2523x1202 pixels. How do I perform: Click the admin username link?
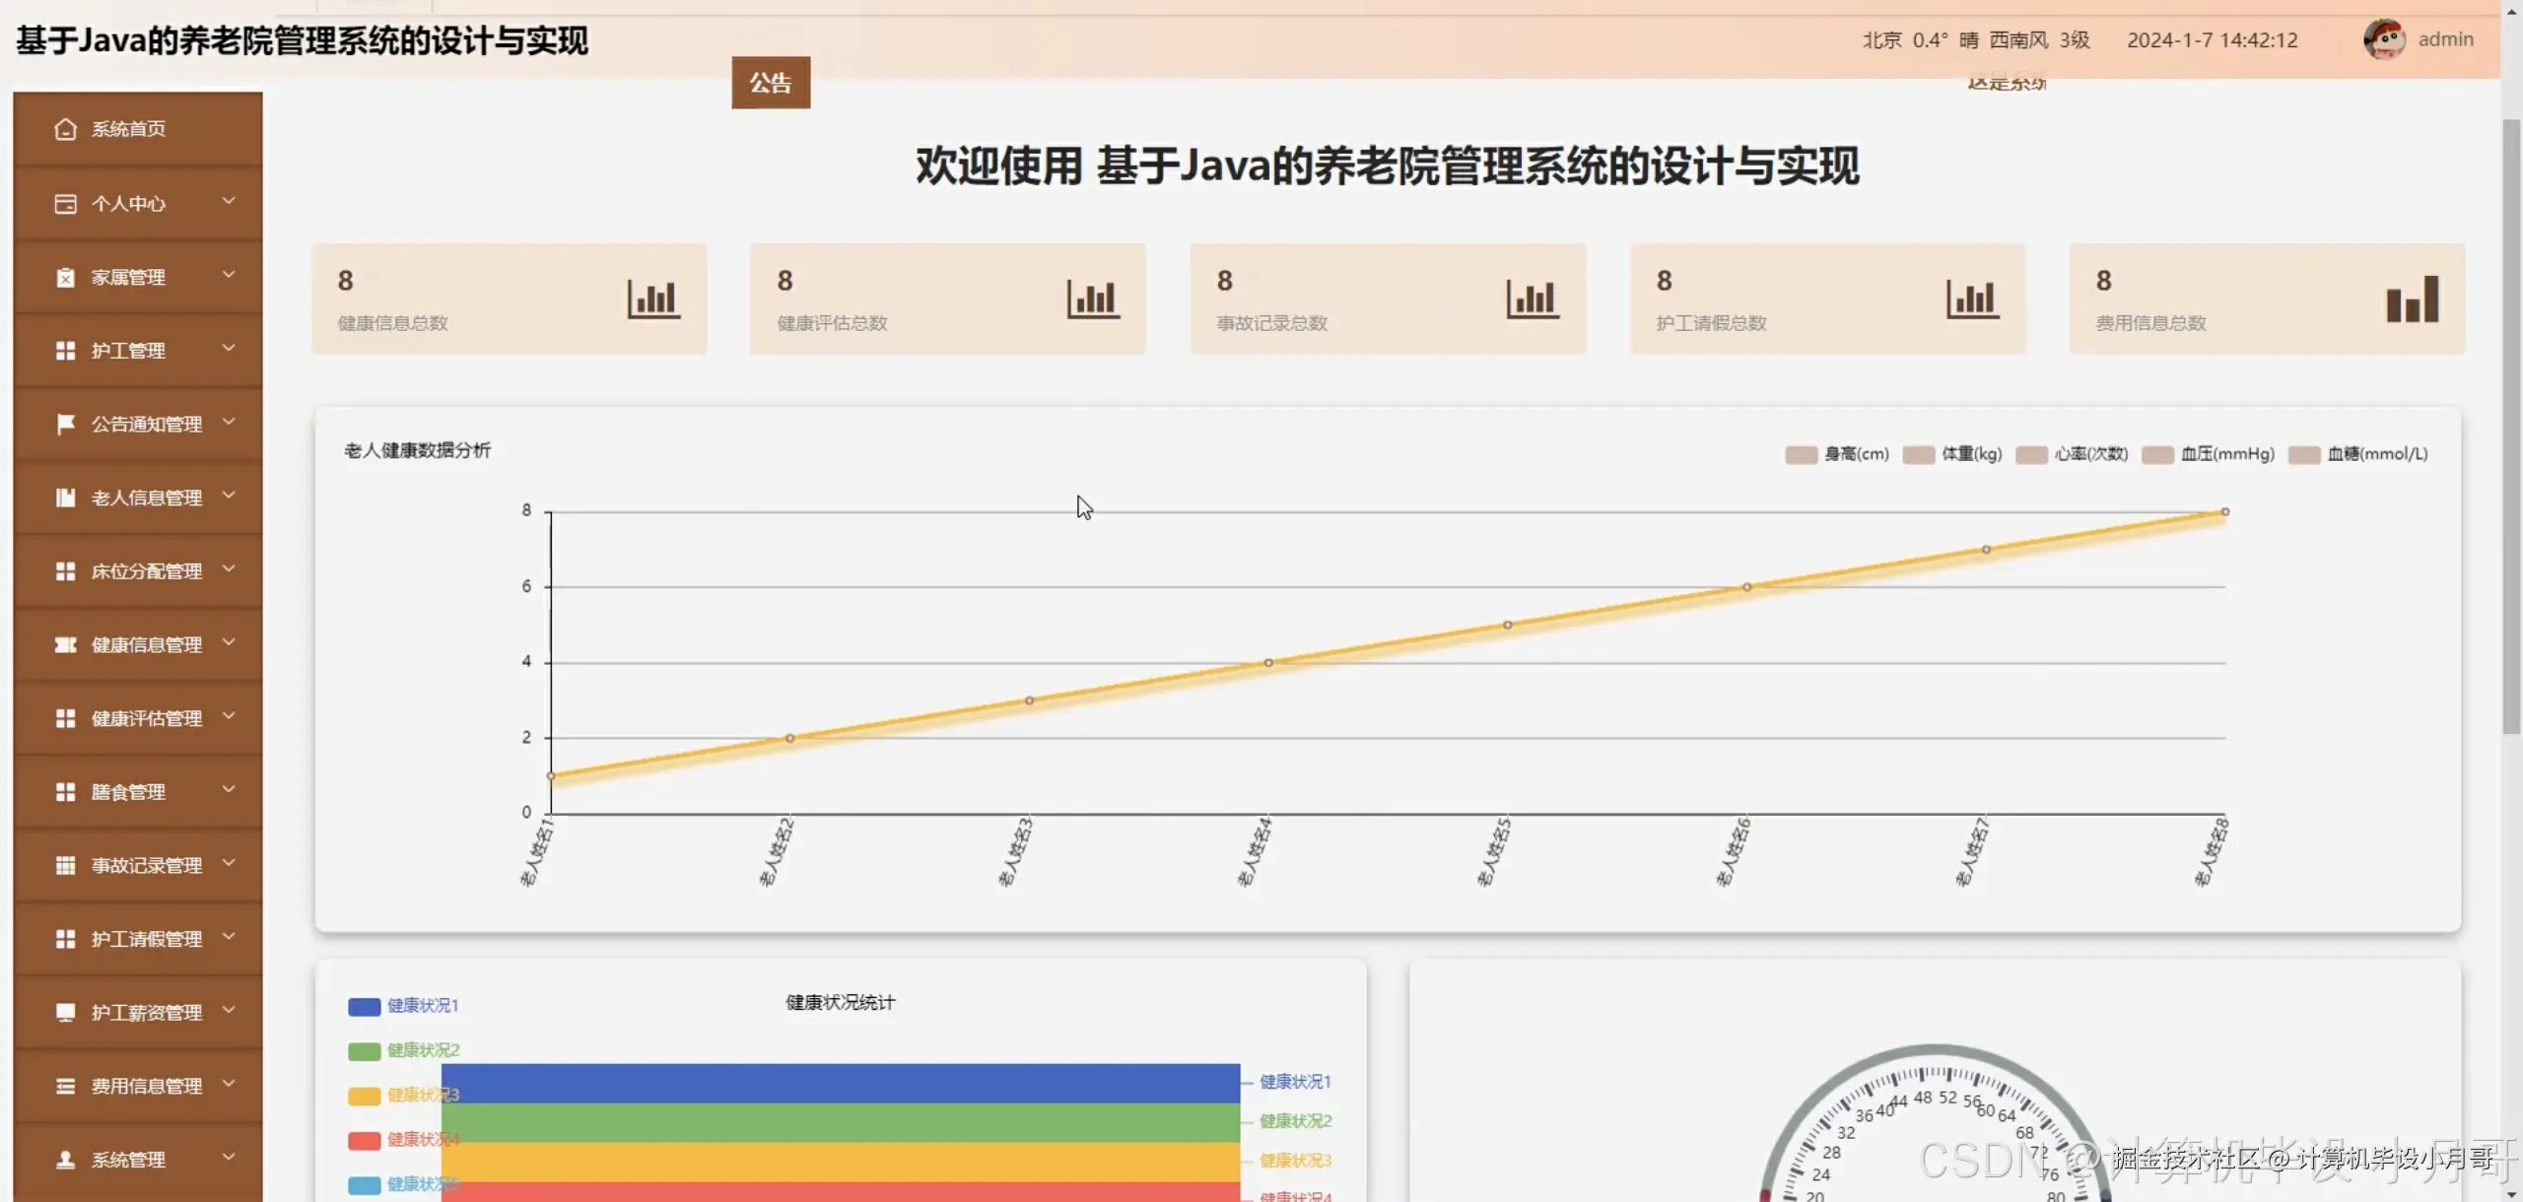coord(2445,39)
